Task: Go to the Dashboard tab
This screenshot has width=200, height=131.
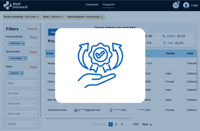Action: click(x=92, y=4)
